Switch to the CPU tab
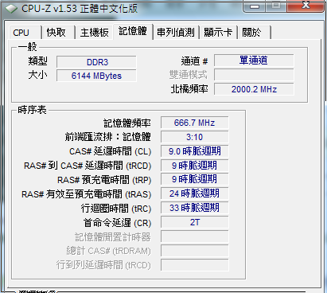The height and width of the screenshot is (293, 327). click(25, 33)
